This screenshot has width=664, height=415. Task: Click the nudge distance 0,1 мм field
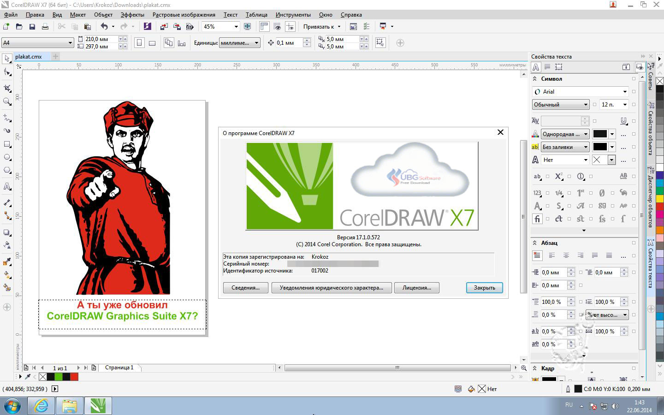(x=289, y=43)
